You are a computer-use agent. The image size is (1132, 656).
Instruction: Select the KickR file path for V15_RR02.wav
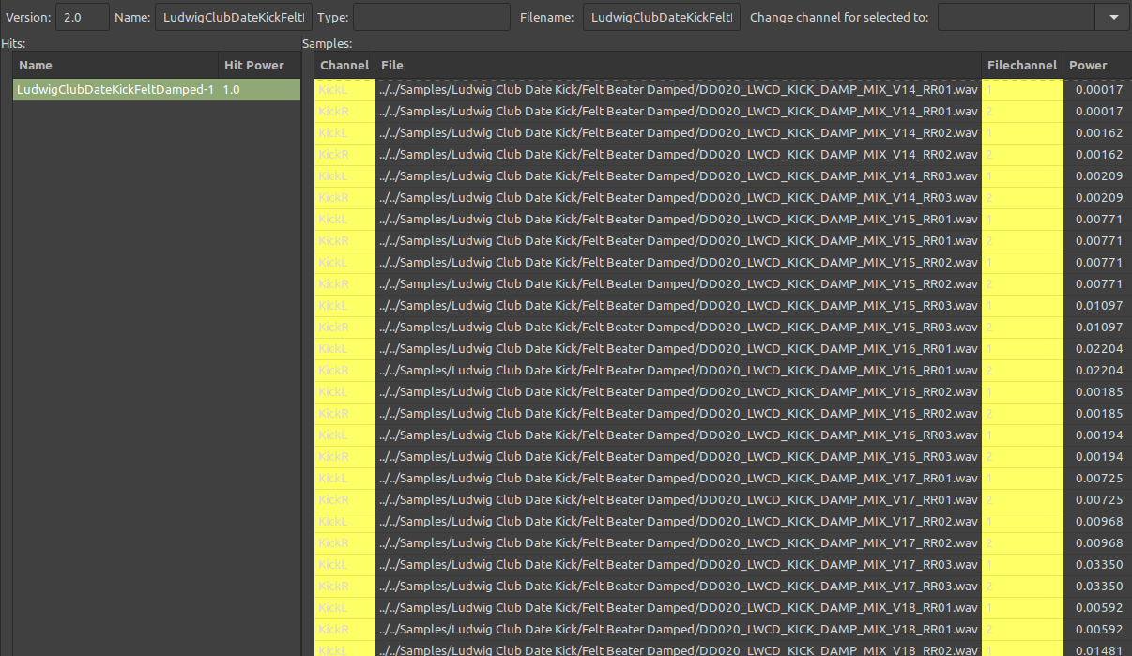pos(679,284)
